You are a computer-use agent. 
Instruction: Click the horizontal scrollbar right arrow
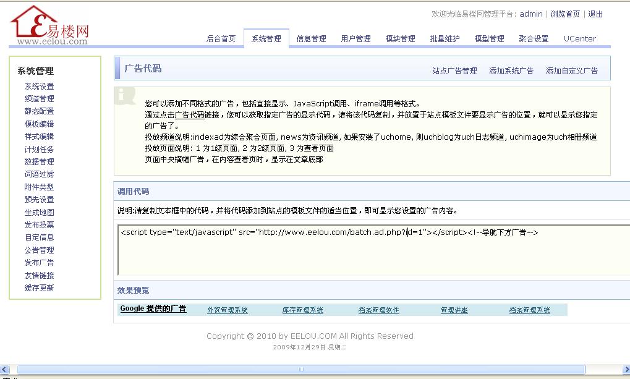626,369
